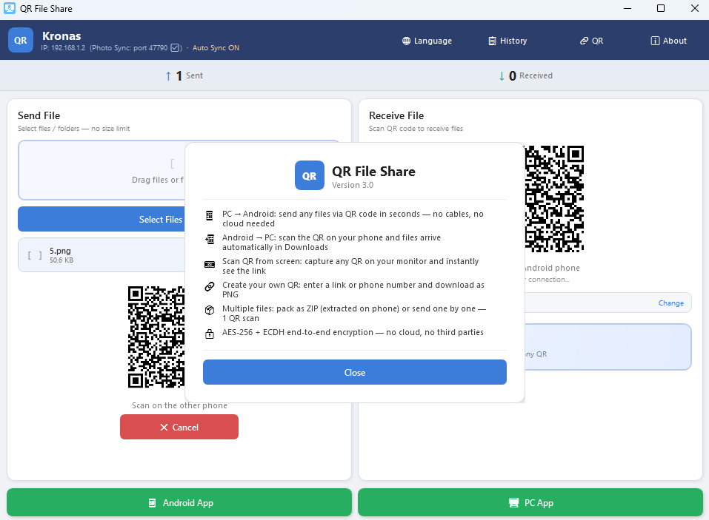
Task: Click the Change link in Receive File panel
Action: tap(670, 303)
